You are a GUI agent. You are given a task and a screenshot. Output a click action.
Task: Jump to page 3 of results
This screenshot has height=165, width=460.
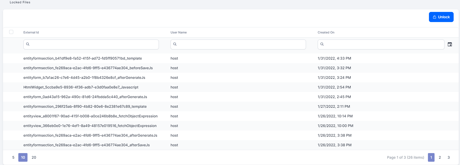pyautogui.click(x=449, y=157)
